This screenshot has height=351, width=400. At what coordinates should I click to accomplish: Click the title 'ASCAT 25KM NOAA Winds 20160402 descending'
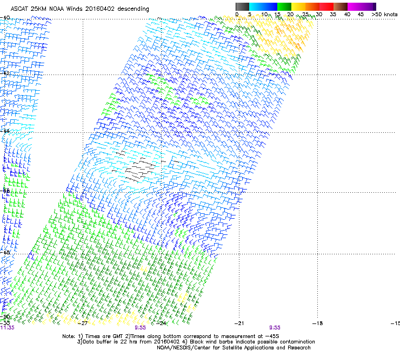point(79,9)
